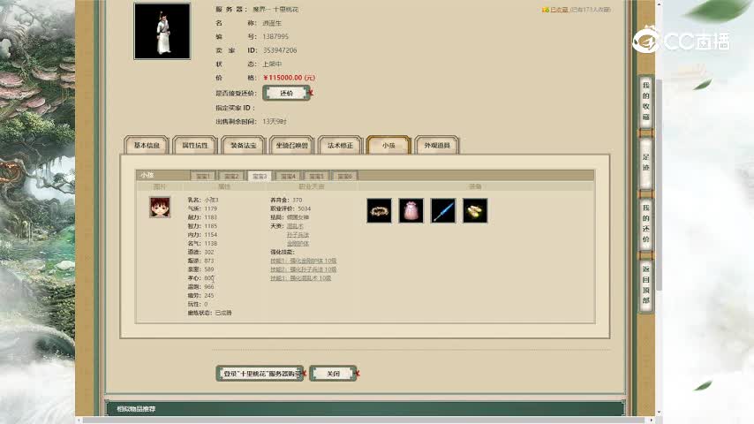The image size is (754, 424).
Task: Click the vertical scrollbar down arrow
Action: point(660,413)
